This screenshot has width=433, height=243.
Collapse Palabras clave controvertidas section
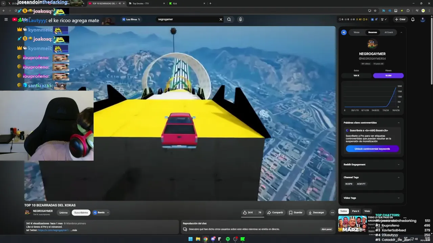(398, 123)
